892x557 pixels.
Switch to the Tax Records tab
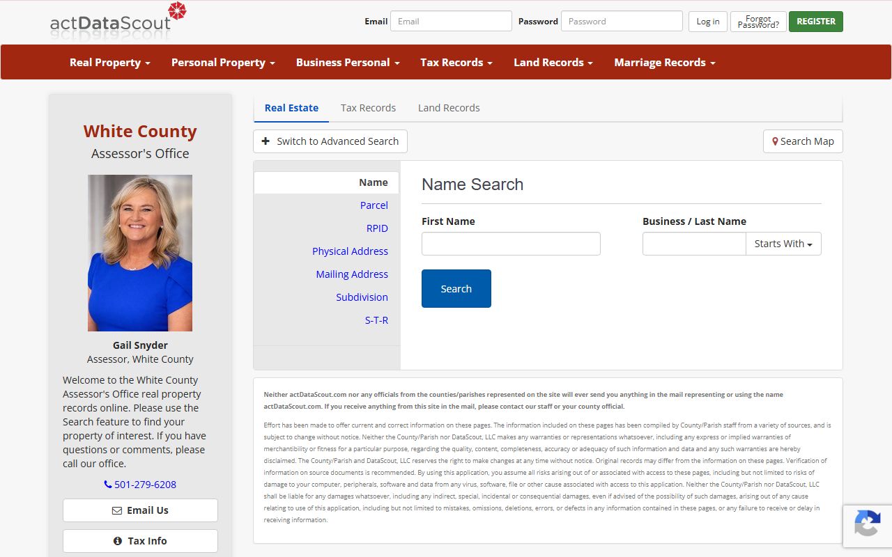tap(368, 108)
